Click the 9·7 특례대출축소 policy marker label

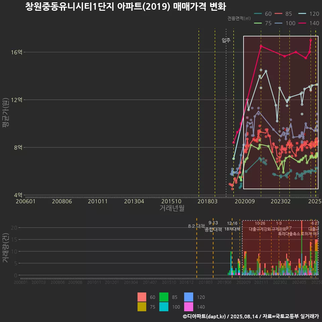tap(289, 231)
